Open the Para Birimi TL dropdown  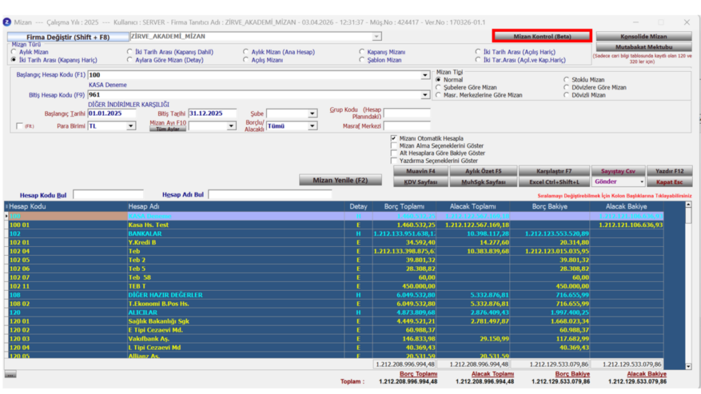(x=131, y=126)
